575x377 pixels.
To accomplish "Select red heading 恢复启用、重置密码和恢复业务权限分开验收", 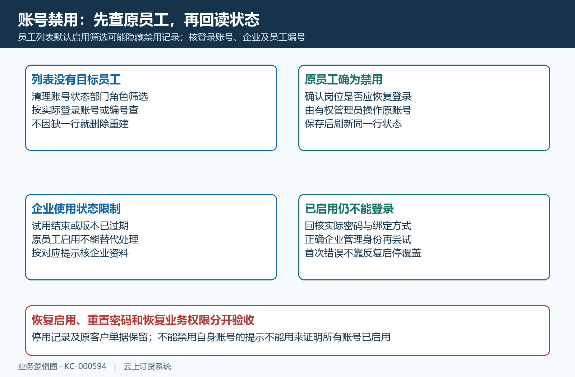I will [x=143, y=320].
